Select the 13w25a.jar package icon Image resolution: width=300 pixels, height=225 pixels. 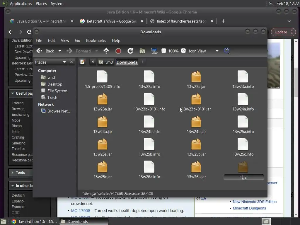click(x=102, y=144)
